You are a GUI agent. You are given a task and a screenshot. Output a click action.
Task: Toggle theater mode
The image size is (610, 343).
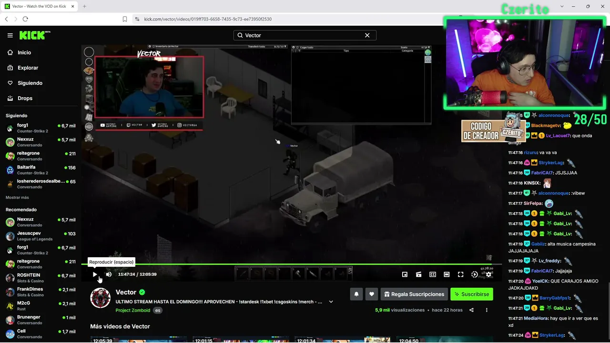point(447,274)
